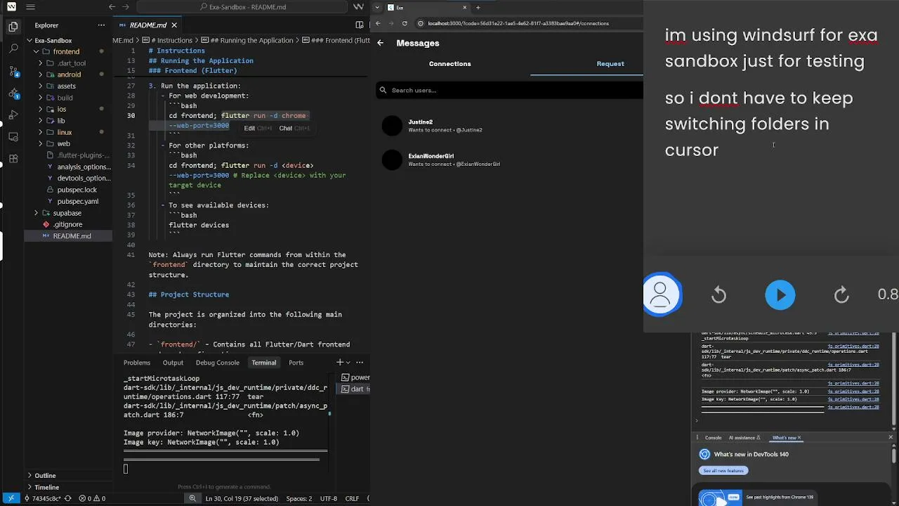
Task: Open pubspec.yaml file
Action: coord(68,202)
